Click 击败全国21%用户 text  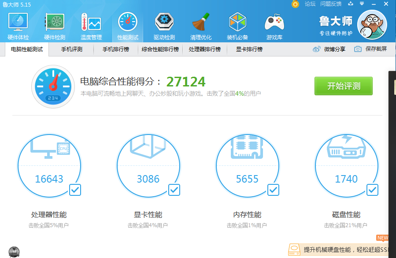click(x=346, y=225)
